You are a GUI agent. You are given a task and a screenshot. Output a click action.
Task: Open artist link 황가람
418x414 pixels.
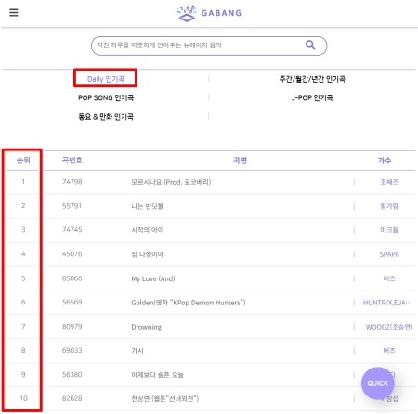[389, 206]
